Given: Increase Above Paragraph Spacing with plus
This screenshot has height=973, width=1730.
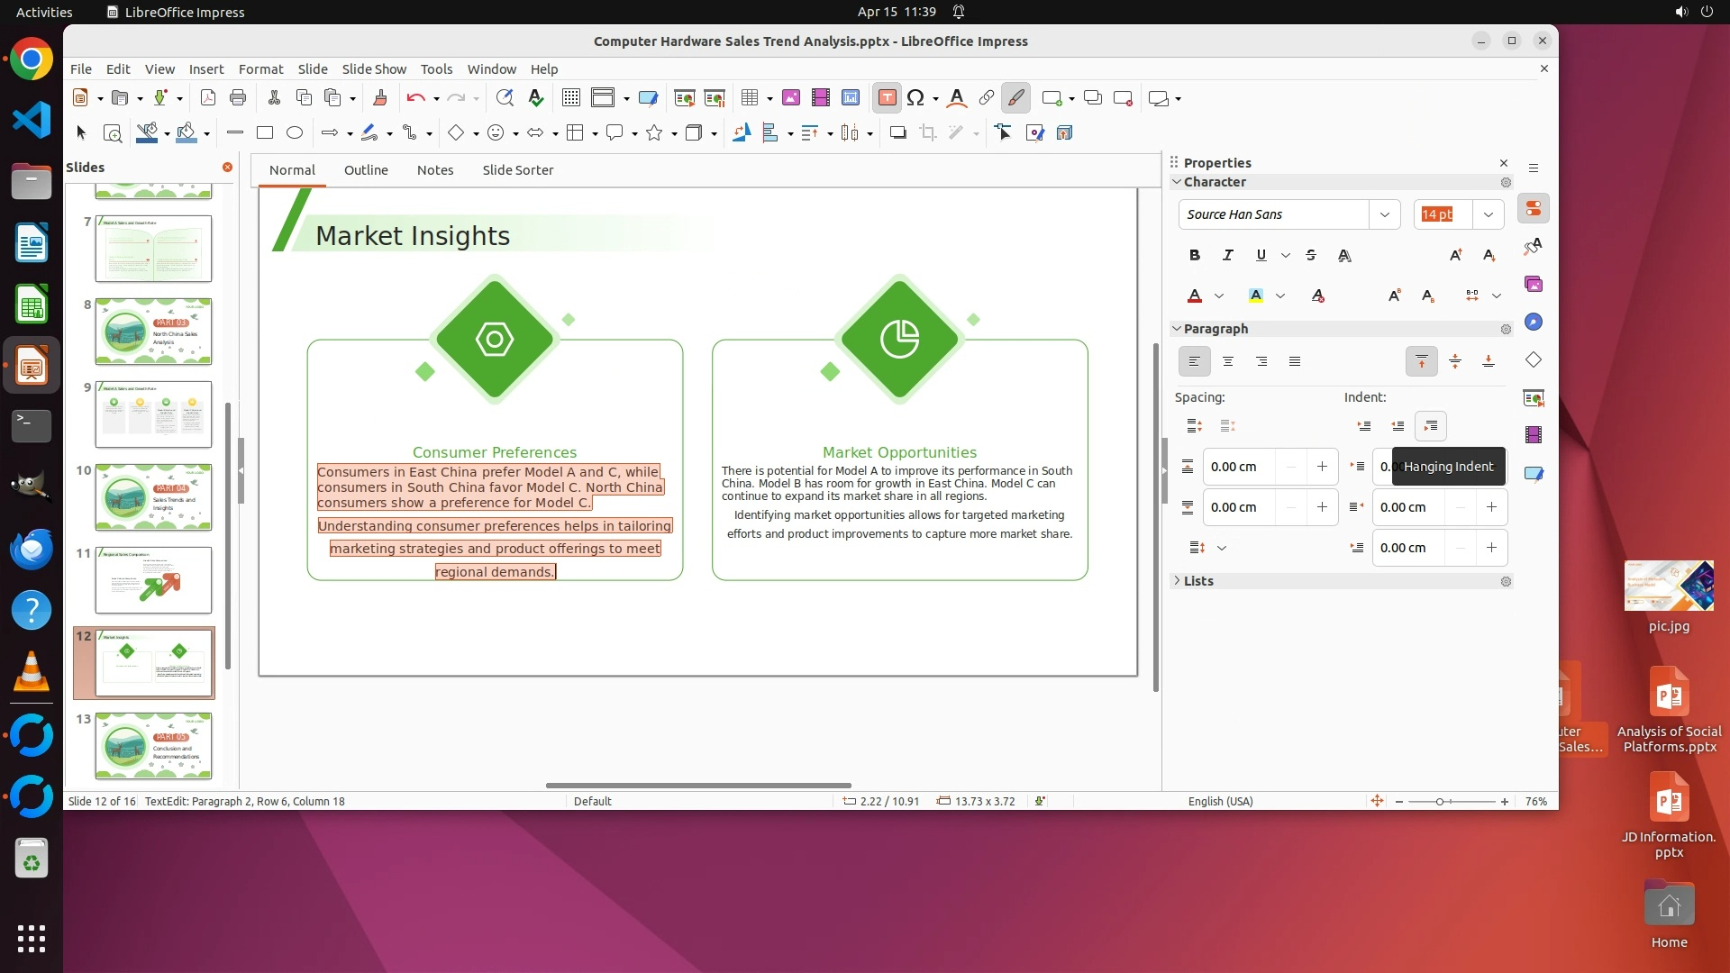Looking at the screenshot, I should click(1322, 467).
